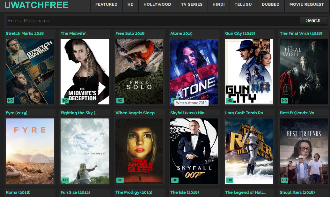Click the HD badge on When Angels Sleep poster

(x=120, y=180)
